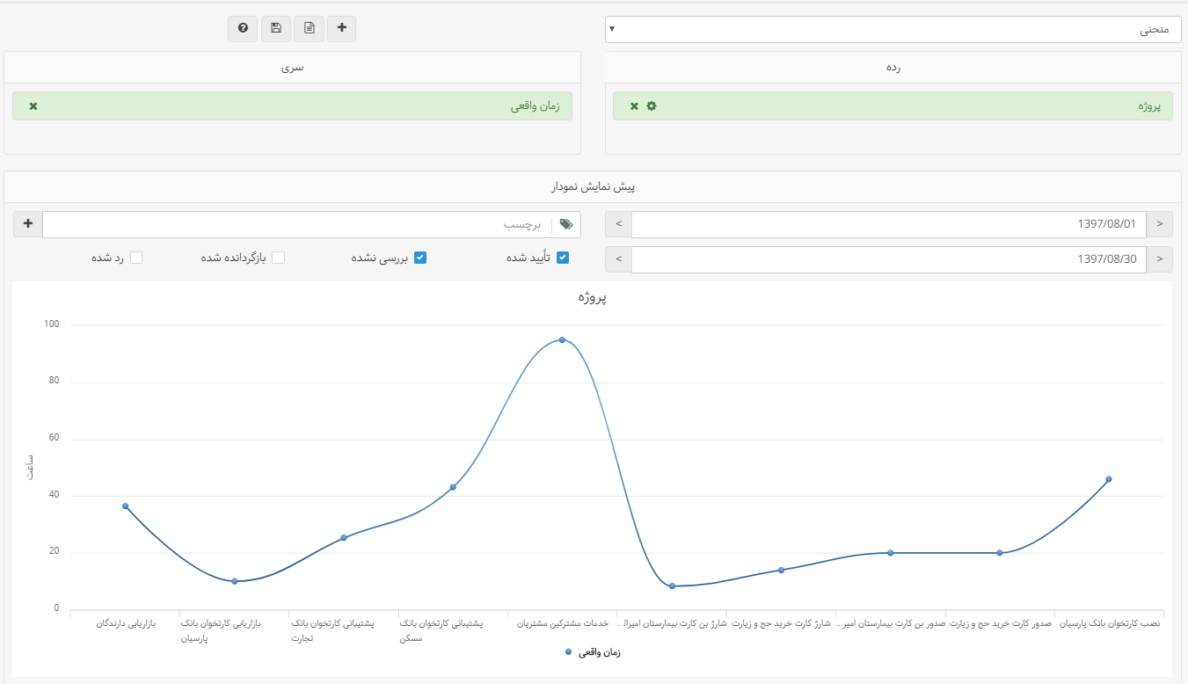Enable the رد شده checkbox
1188x684 pixels.
click(x=135, y=258)
